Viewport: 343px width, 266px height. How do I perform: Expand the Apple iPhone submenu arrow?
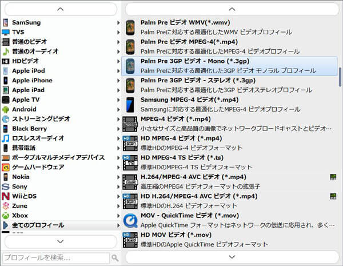pyautogui.click(x=118, y=80)
